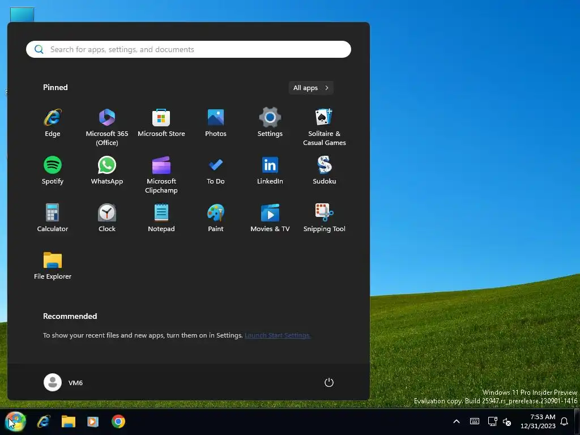This screenshot has height=435, width=580.
Task: Launch Solitaire & Casual Games
Action: pyautogui.click(x=325, y=127)
